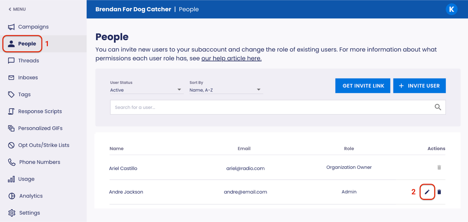Click the email andre@email.com
This screenshot has width=468, height=222.
[x=245, y=192]
